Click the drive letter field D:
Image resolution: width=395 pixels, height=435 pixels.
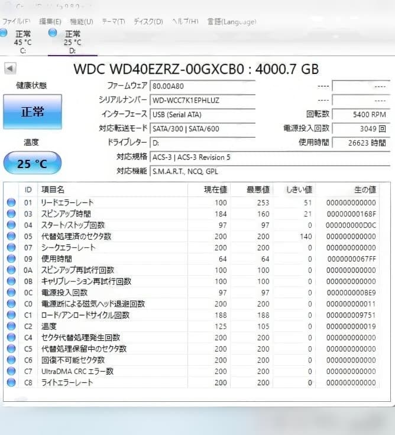pyautogui.click(x=203, y=143)
